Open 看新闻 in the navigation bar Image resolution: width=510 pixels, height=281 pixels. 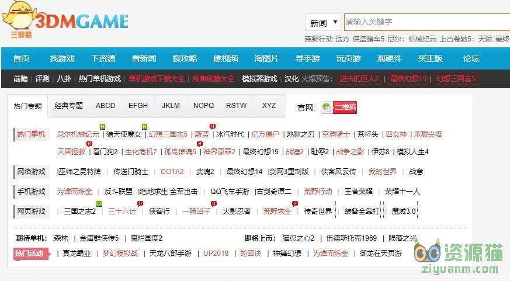144,58
